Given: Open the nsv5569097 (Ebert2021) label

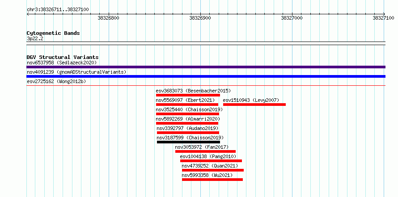Looking at the screenshot, I should pos(185,100).
